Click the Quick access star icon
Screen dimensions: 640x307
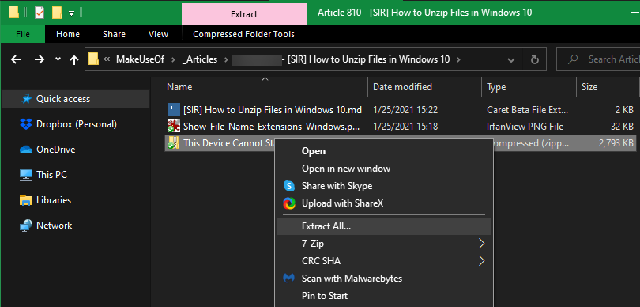coord(26,99)
